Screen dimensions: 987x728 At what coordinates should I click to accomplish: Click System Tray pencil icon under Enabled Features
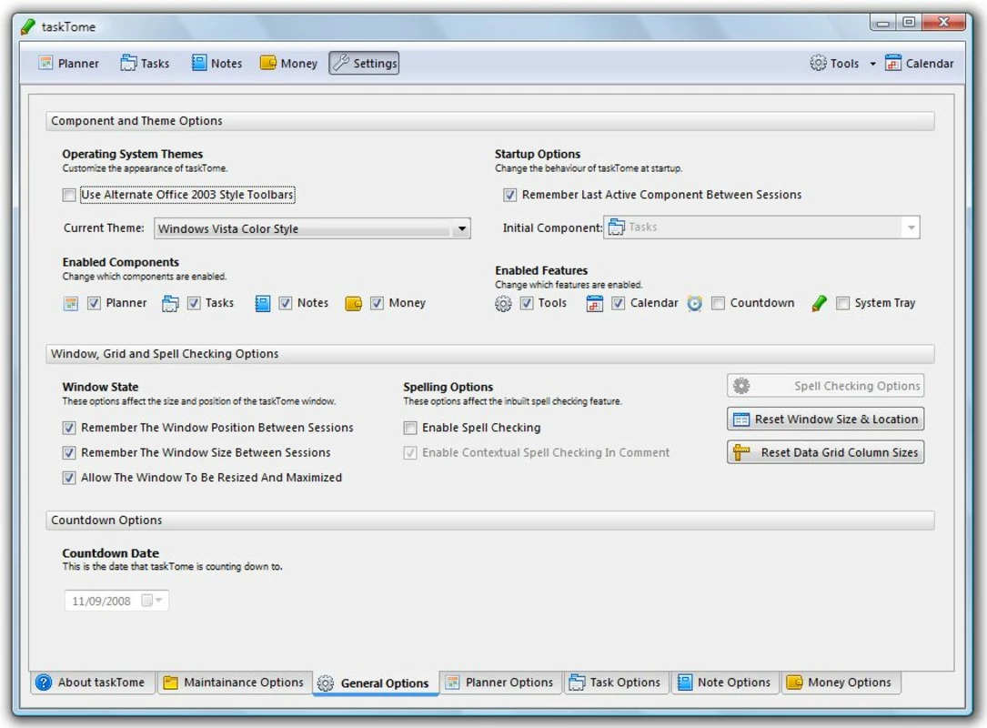tap(819, 304)
